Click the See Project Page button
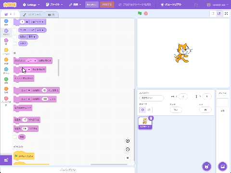Image resolution: width=231 pixels, height=173 pixels. tap(135, 5)
